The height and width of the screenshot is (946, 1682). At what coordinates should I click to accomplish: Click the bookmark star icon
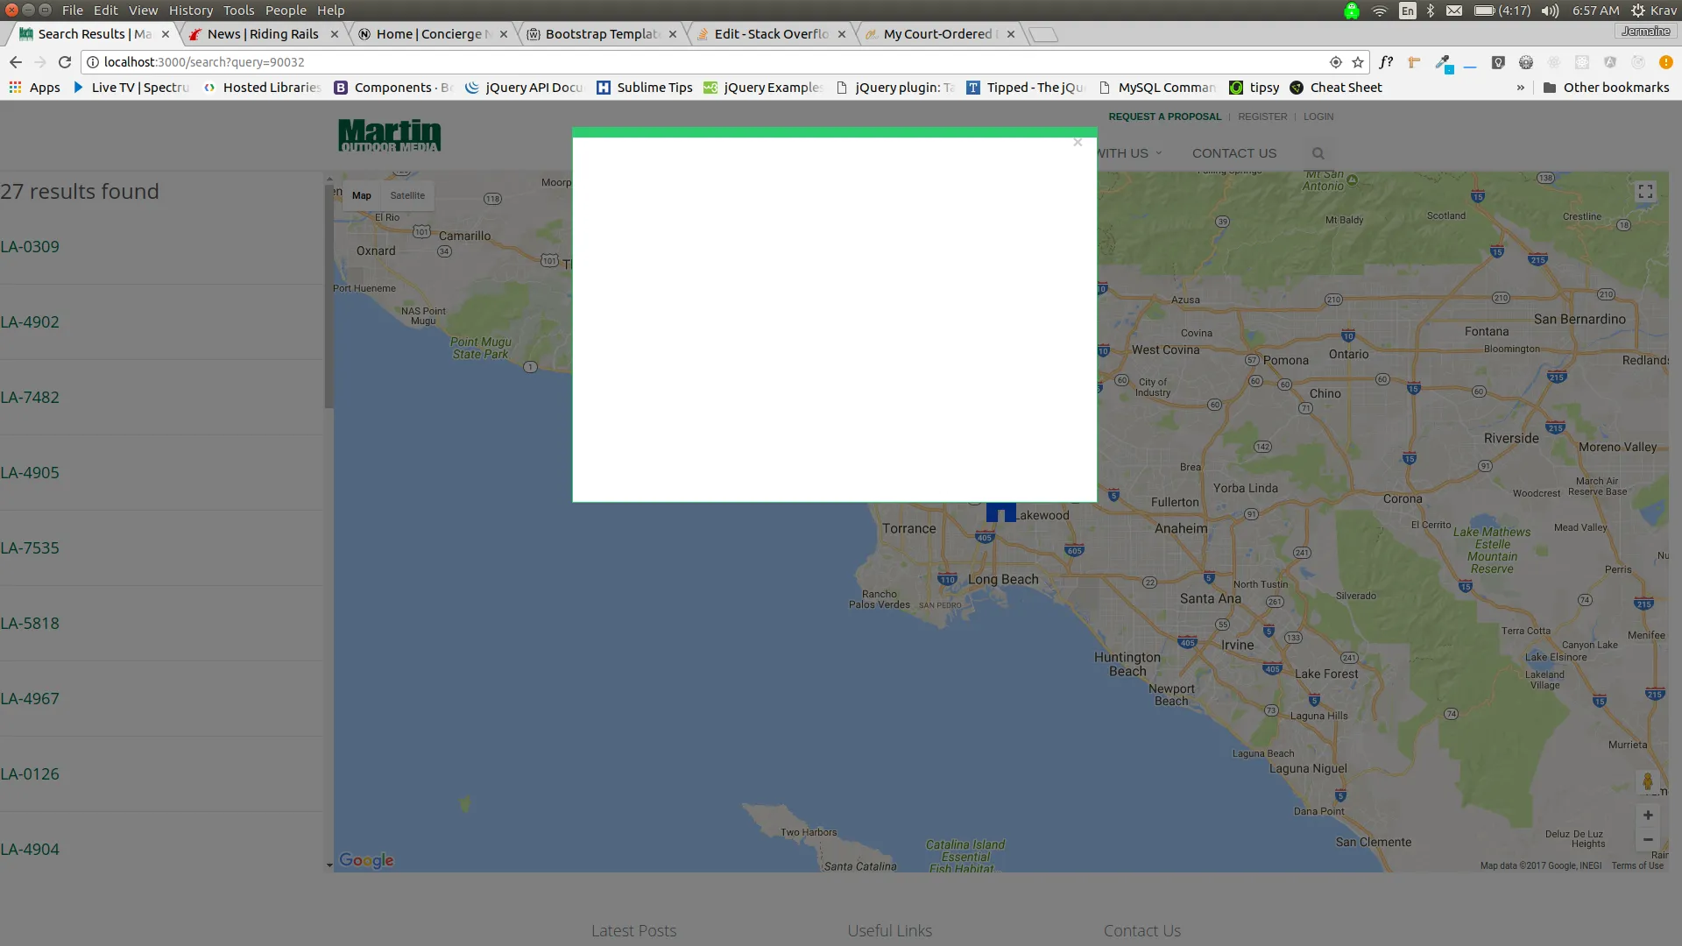1358,62
